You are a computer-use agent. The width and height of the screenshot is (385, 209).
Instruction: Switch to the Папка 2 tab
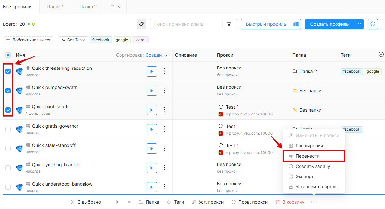point(88,7)
